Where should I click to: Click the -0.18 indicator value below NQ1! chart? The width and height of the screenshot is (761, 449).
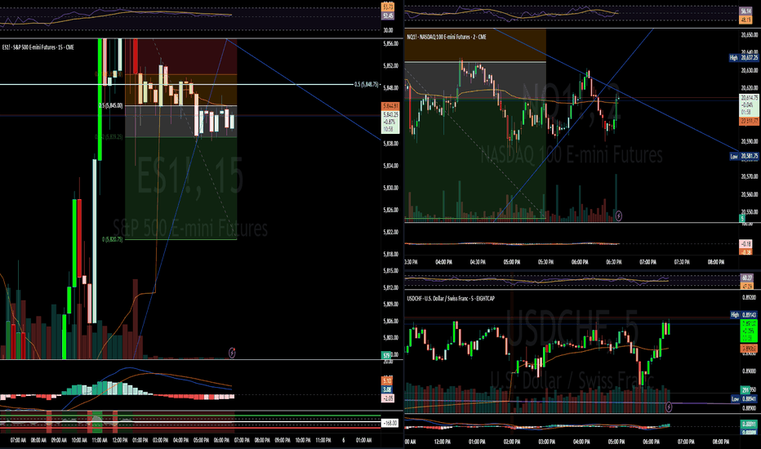pyautogui.click(x=745, y=243)
